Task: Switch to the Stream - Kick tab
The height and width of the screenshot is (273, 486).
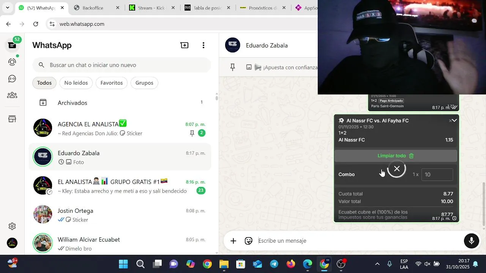Action: (x=151, y=8)
